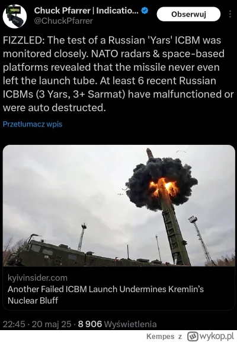Click the blue verified badge

[x=145, y=11]
